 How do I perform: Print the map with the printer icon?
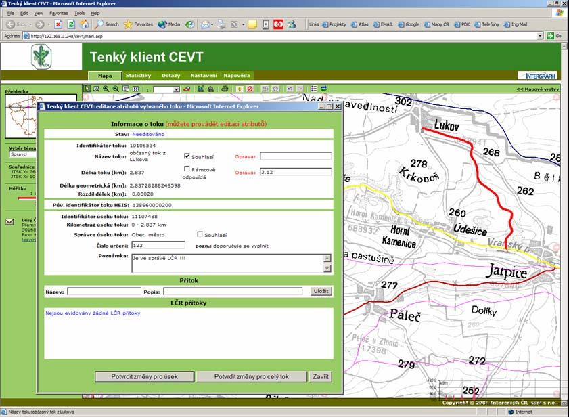pos(225,88)
